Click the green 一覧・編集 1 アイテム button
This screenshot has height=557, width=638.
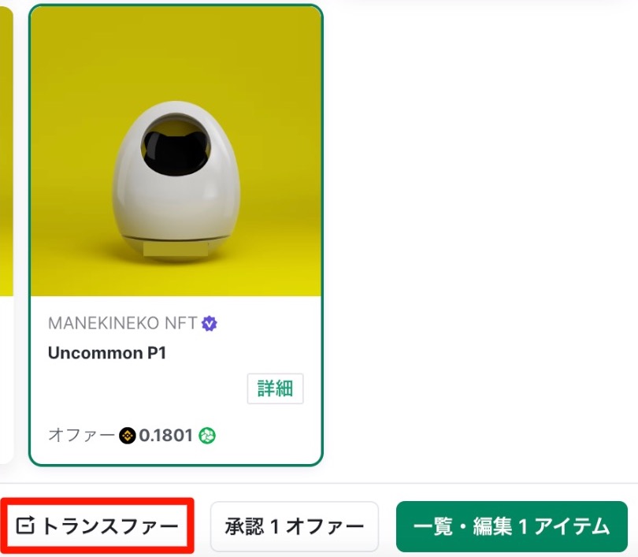click(x=511, y=526)
